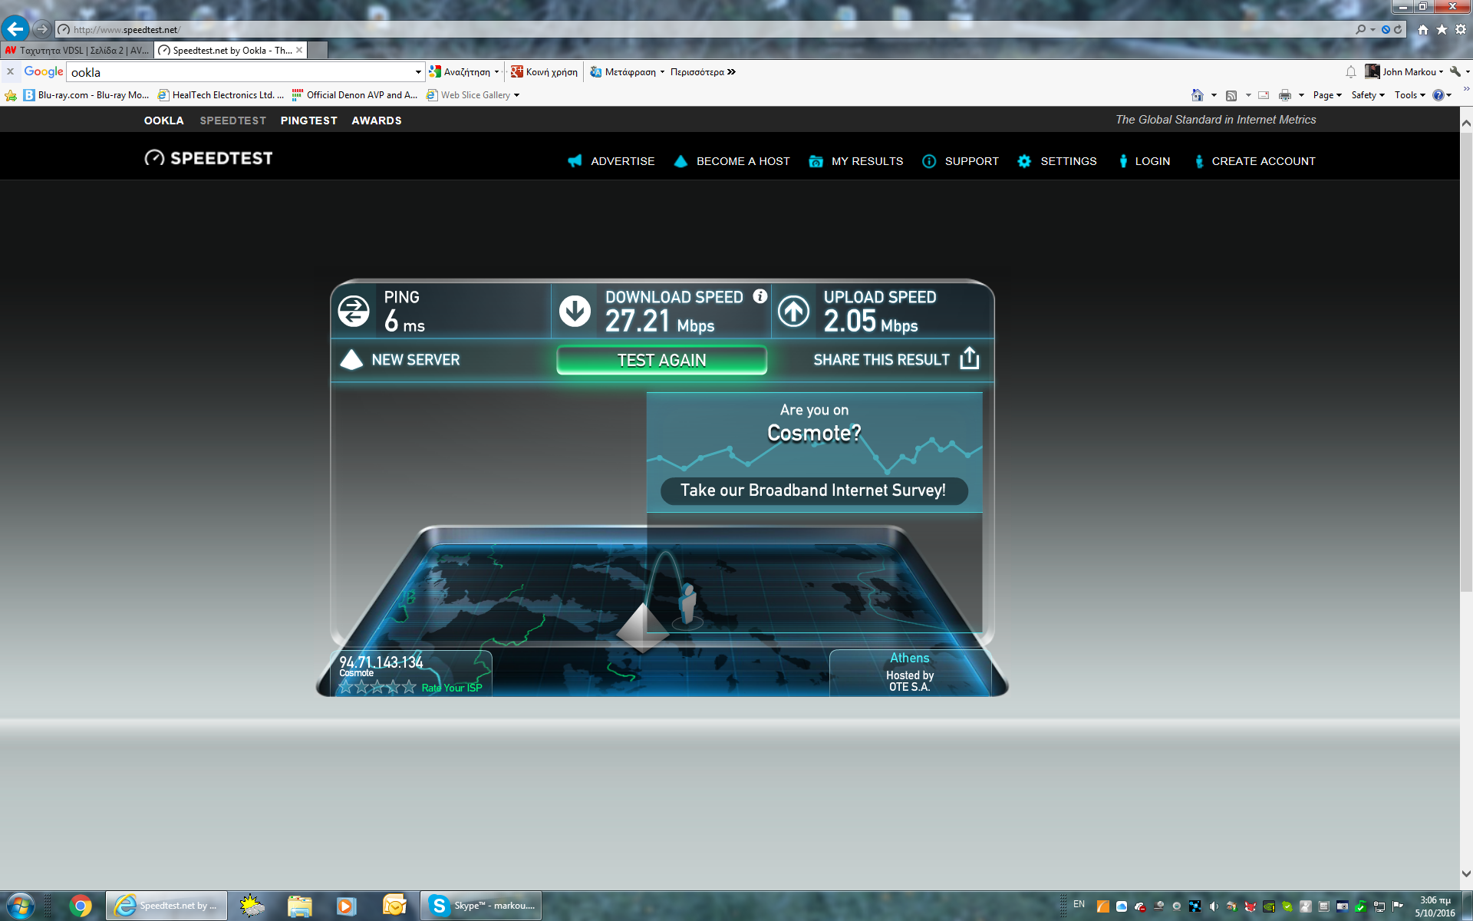Open the Safety dropdown menu
The width and height of the screenshot is (1473, 921).
pos(1368,95)
